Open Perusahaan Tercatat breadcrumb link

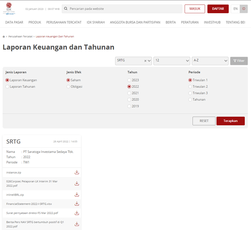pyautogui.click(x=20, y=37)
